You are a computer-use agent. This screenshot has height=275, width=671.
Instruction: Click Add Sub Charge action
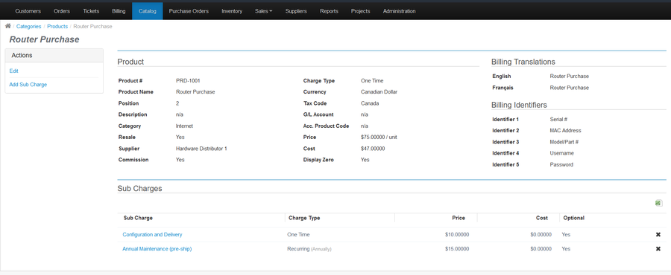pyautogui.click(x=28, y=85)
